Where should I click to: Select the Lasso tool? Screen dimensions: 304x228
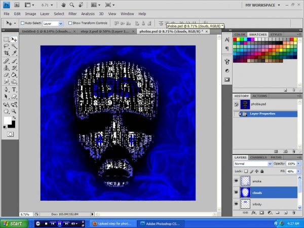[6, 46]
